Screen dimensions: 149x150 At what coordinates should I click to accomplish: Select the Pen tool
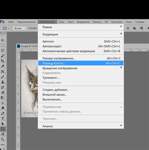(x=3, y=114)
